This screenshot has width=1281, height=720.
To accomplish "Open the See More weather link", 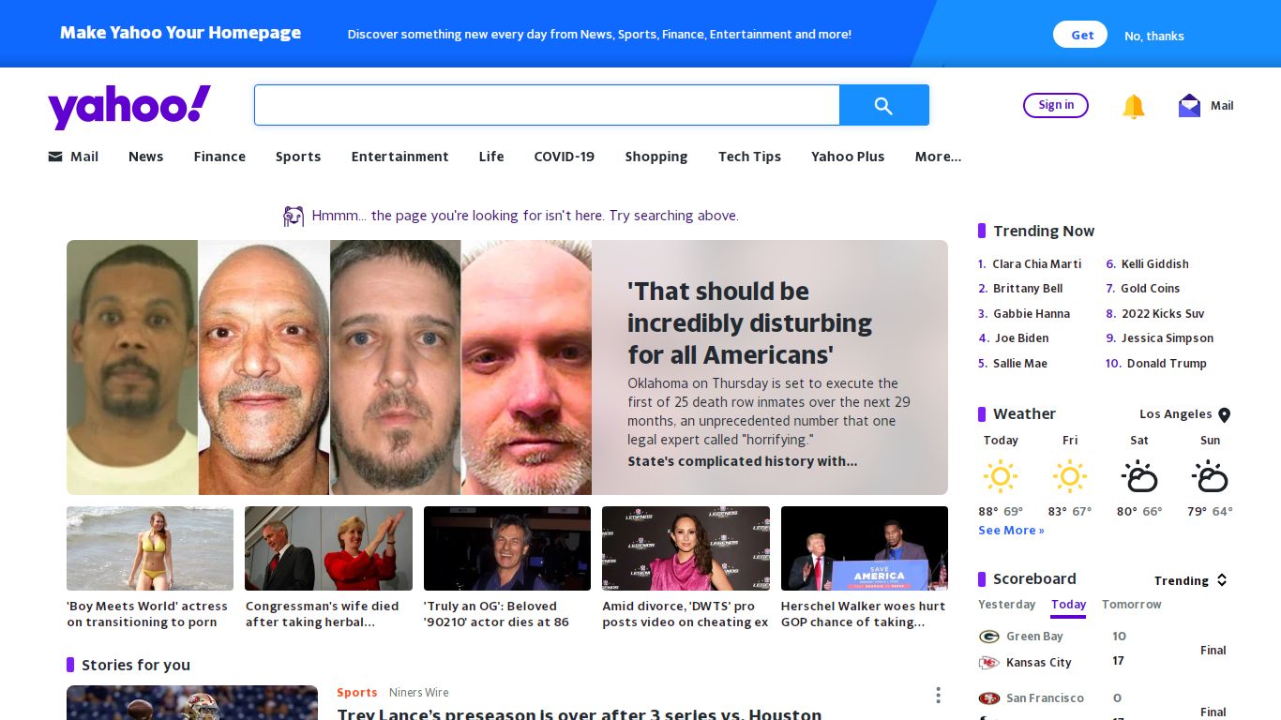I will pos(1011,531).
